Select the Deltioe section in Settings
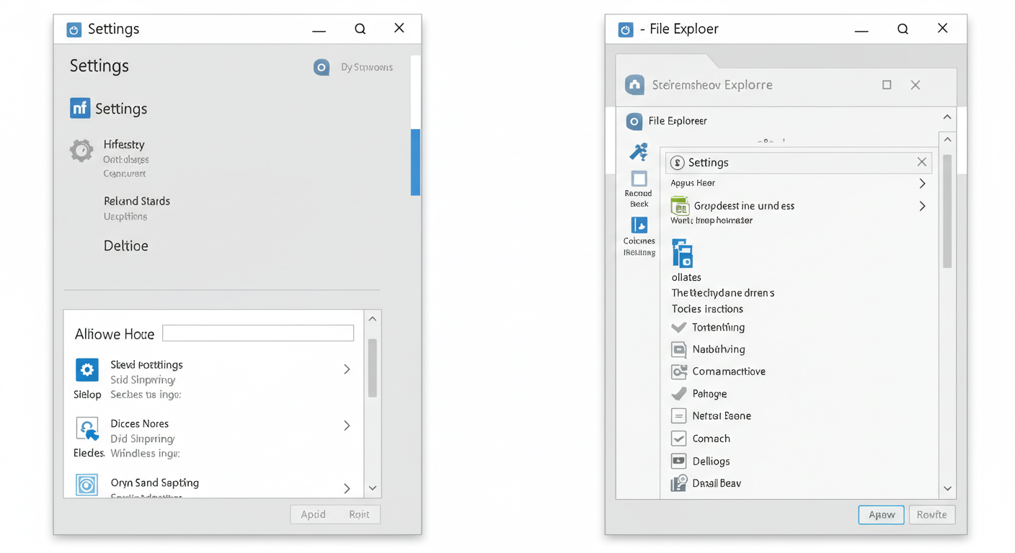 (x=125, y=246)
